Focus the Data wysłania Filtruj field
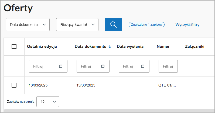 click(134, 66)
